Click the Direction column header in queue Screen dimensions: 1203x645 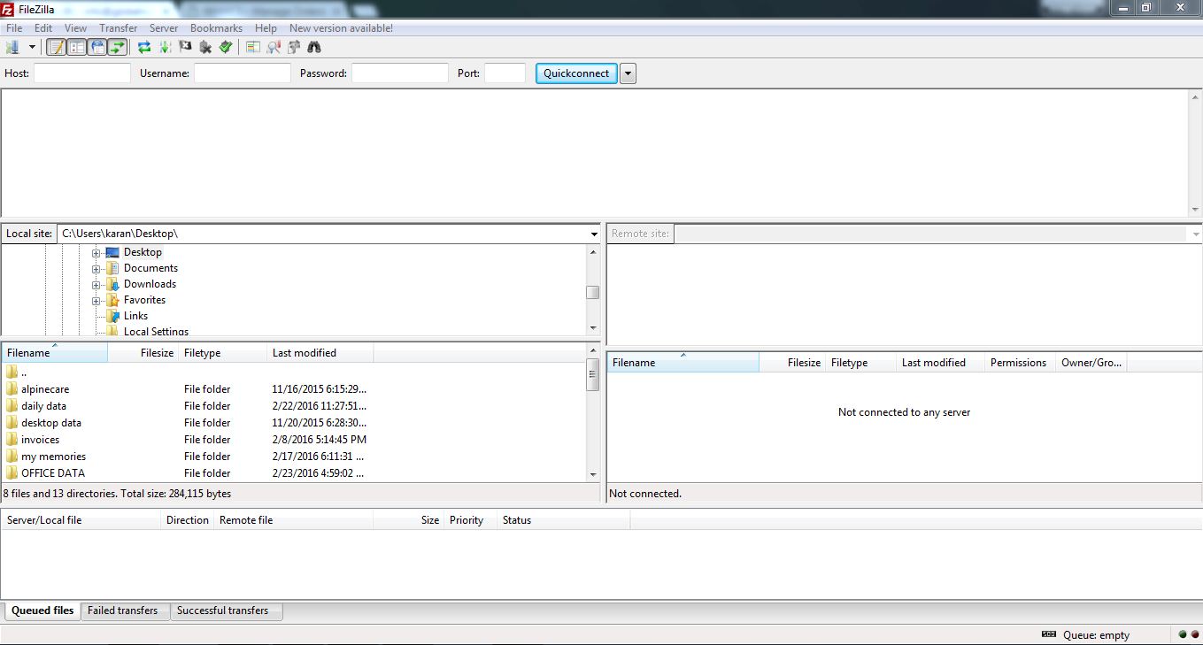(x=188, y=520)
